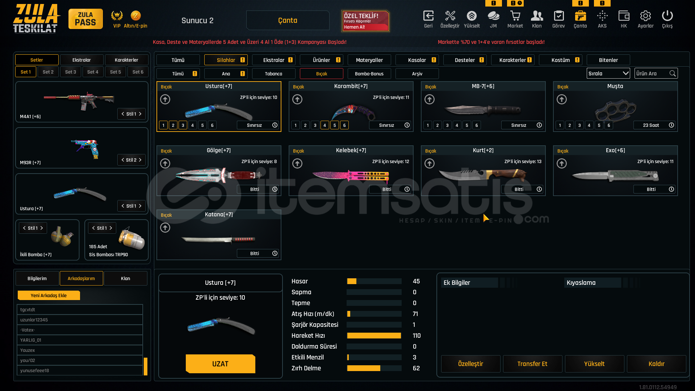Click previous style arrow for M93R [+7]

[123, 160]
